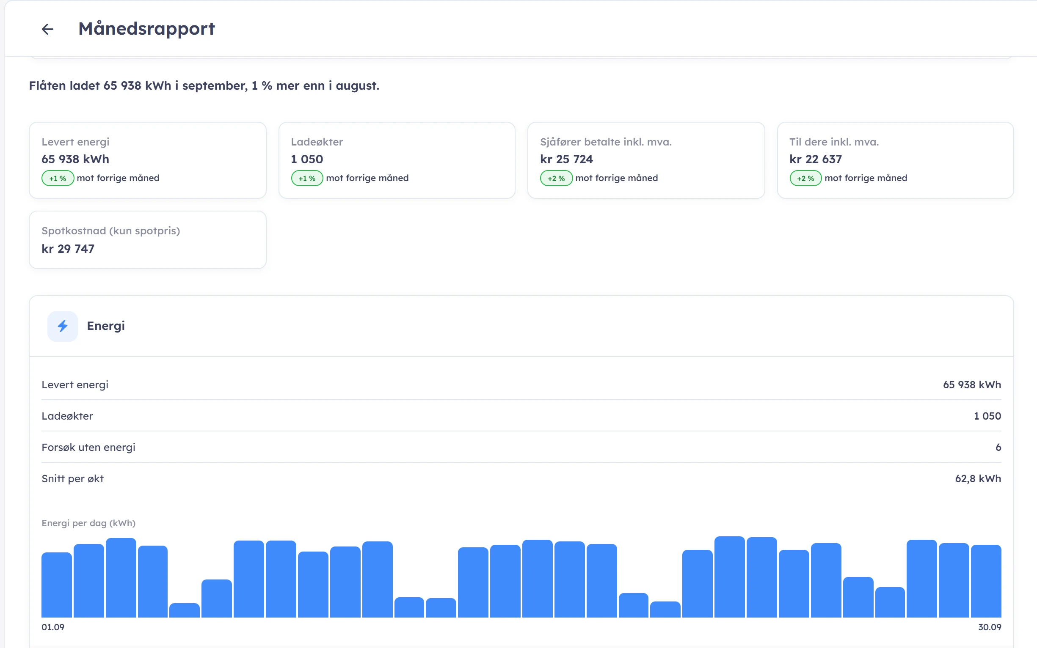This screenshot has height=648, width=1037.
Task: Click the +1 % badge in Levert energi card
Action: 58,178
